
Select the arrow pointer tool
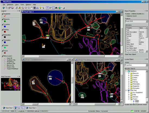pyautogui.click(x=43, y=8)
